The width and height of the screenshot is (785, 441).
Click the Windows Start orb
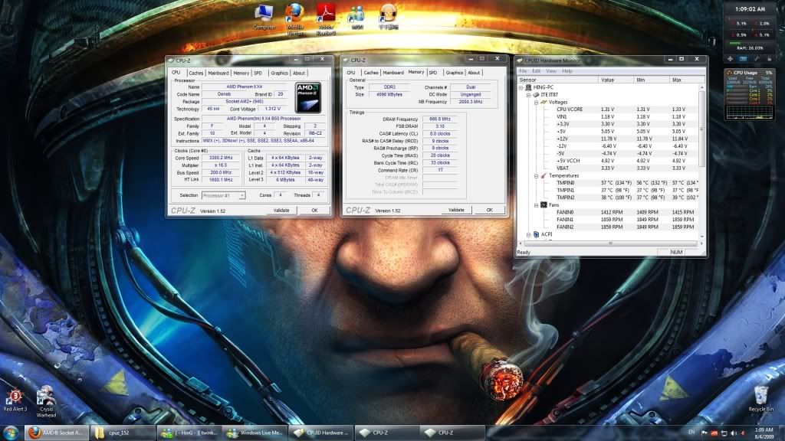(11, 433)
